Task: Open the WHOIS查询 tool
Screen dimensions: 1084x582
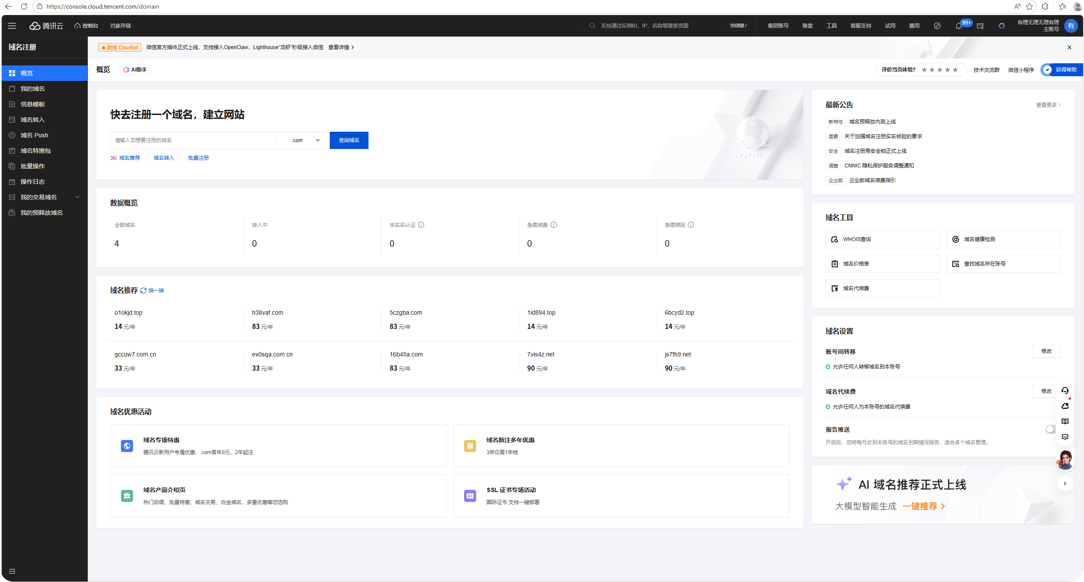Action: coord(882,239)
